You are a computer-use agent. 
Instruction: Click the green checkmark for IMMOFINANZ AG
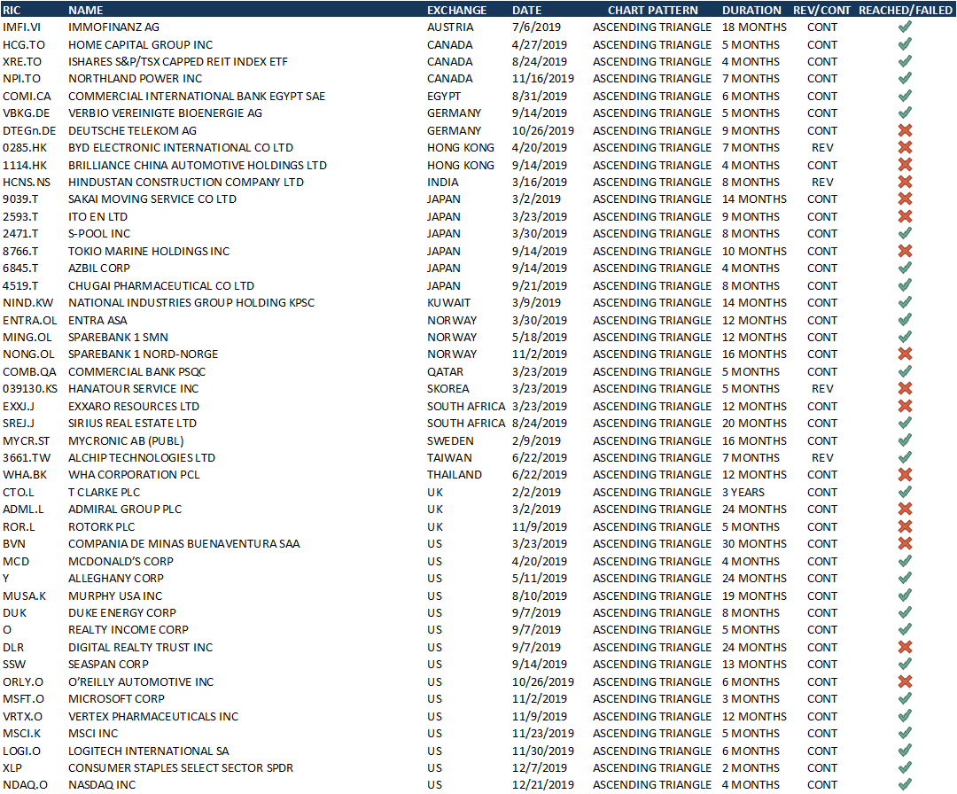(905, 27)
